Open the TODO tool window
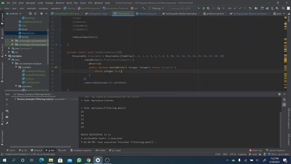The image size is (291, 164). pos(11,150)
